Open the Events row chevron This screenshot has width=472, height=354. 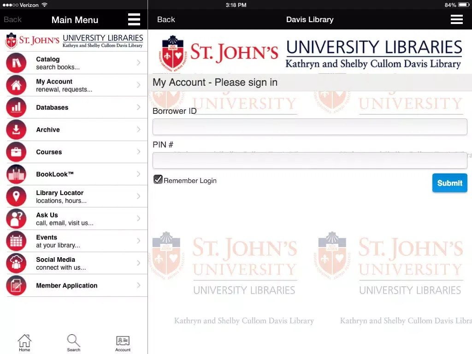point(138,241)
